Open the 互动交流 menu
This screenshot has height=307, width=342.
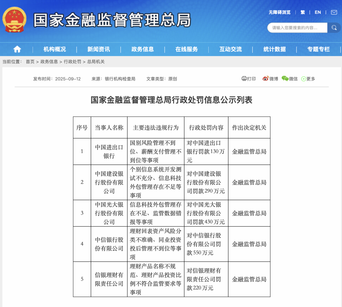231,49
